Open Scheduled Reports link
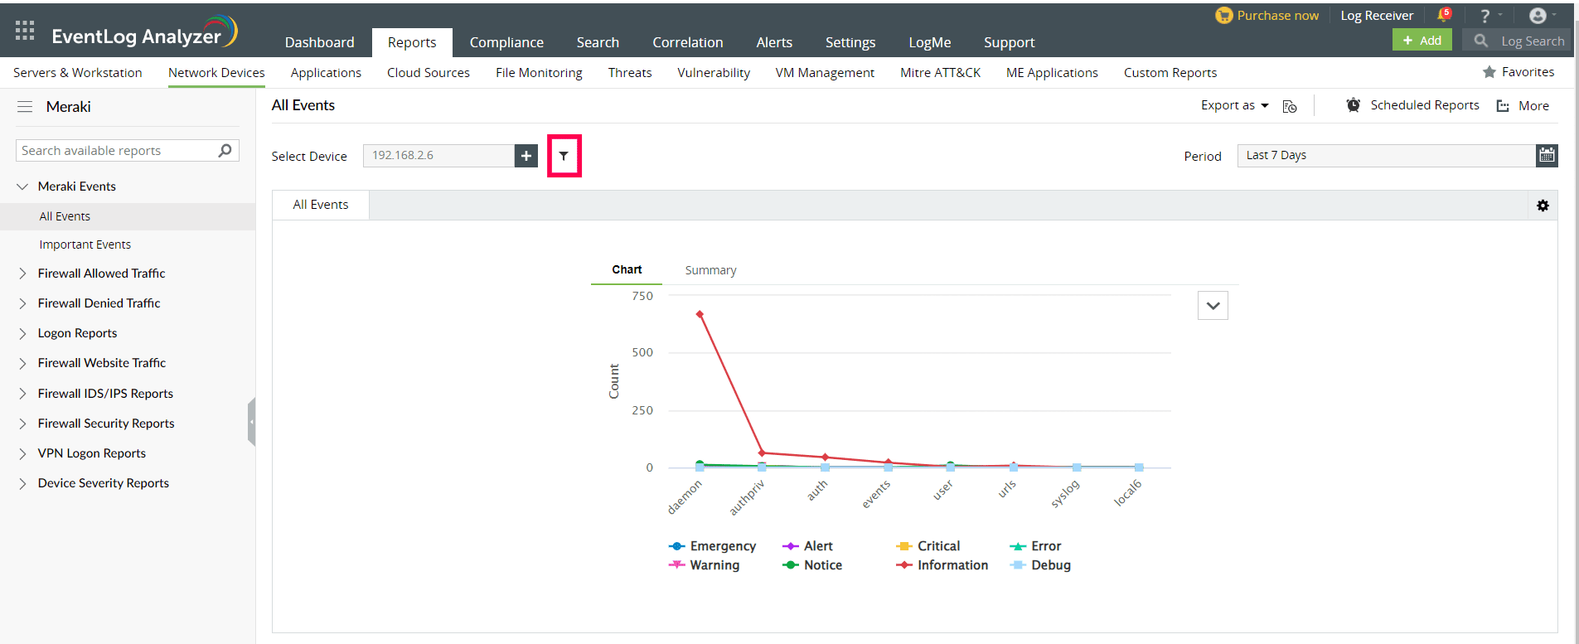Image resolution: width=1579 pixels, height=644 pixels. pyautogui.click(x=1423, y=105)
